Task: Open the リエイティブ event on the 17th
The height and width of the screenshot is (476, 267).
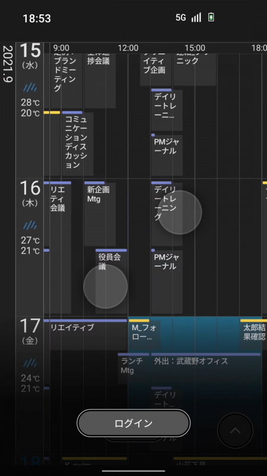Action: 88,334
